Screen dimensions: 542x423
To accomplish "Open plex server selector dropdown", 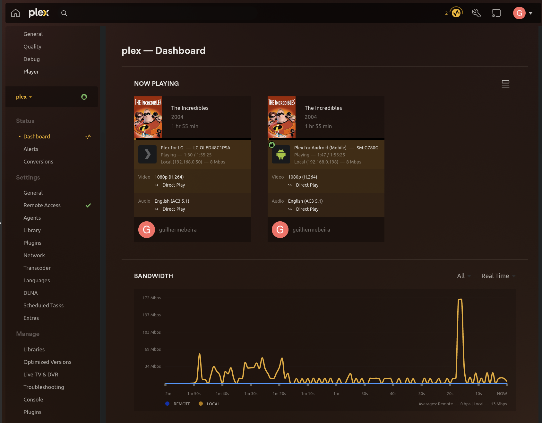I will tap(24, 97).
